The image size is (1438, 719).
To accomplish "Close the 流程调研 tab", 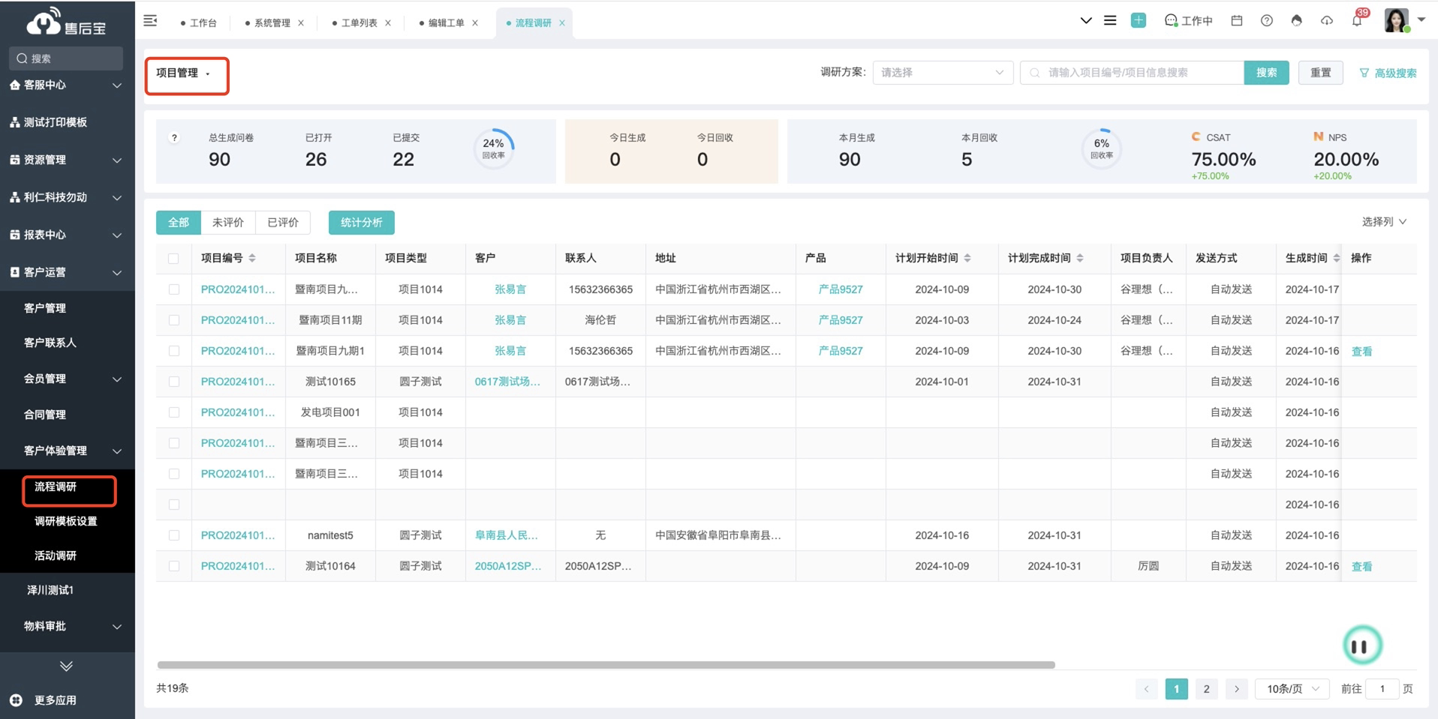I will [x=562, y=23].
